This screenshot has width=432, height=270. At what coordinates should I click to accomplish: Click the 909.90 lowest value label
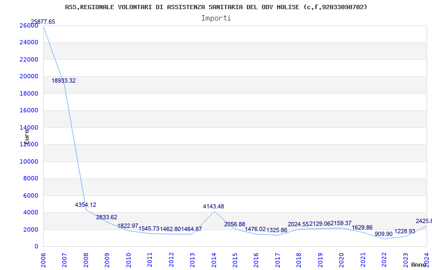[384, 234]
